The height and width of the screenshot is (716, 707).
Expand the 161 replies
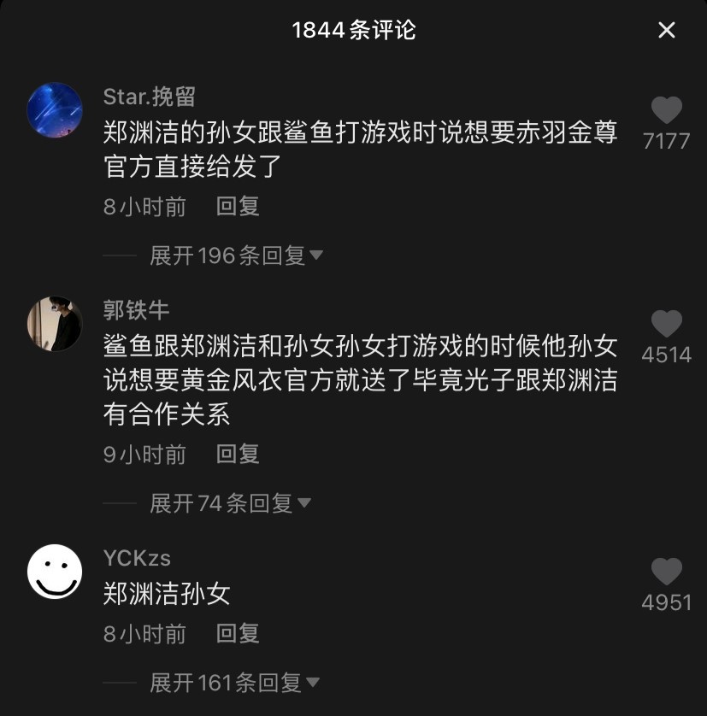[234, 683]
